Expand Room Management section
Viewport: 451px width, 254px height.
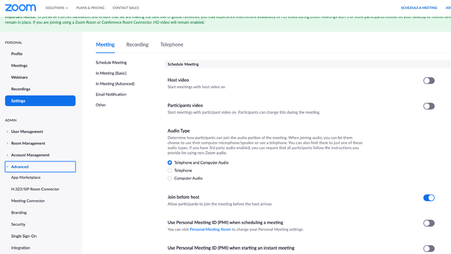pyautogui.click(x=28, y=144)
